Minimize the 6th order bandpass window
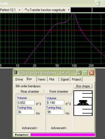The height and width of the screenshot is (139, 105). point(79,73)
